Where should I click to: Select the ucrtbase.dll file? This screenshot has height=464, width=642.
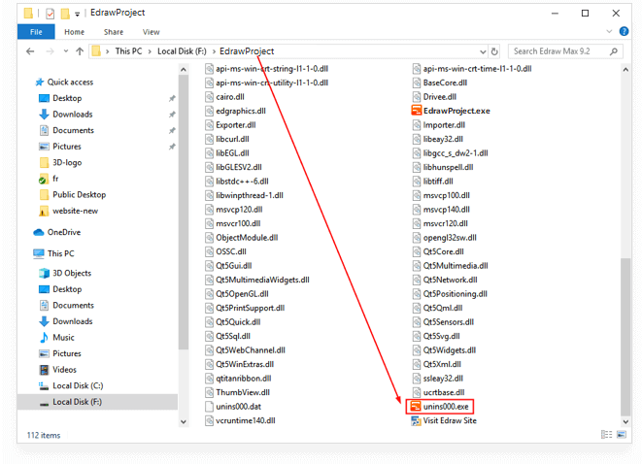(438, 392)
